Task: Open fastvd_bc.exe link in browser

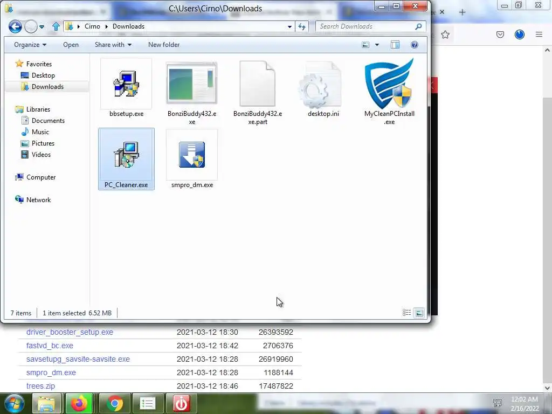Action: [x=50, y=346]
